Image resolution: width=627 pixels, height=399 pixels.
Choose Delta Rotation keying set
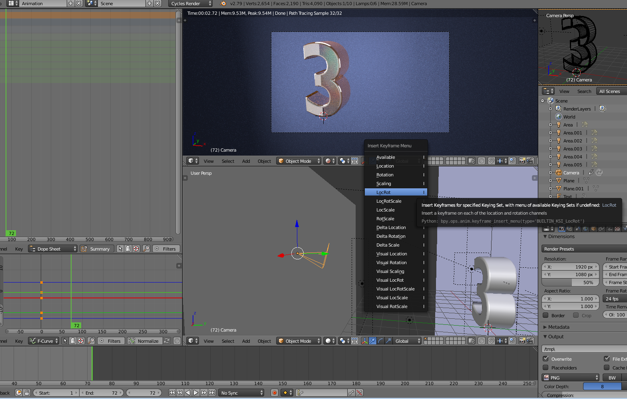(396, 236)
